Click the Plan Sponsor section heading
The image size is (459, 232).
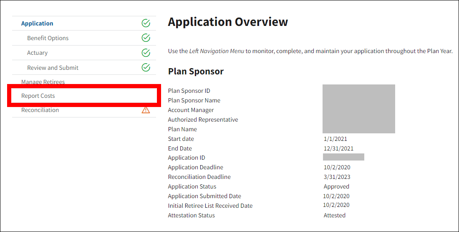[x=196, y=71]
